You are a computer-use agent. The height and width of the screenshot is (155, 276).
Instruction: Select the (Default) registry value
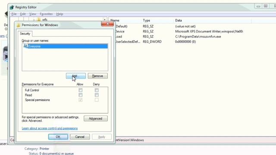[x=121, y=26]
